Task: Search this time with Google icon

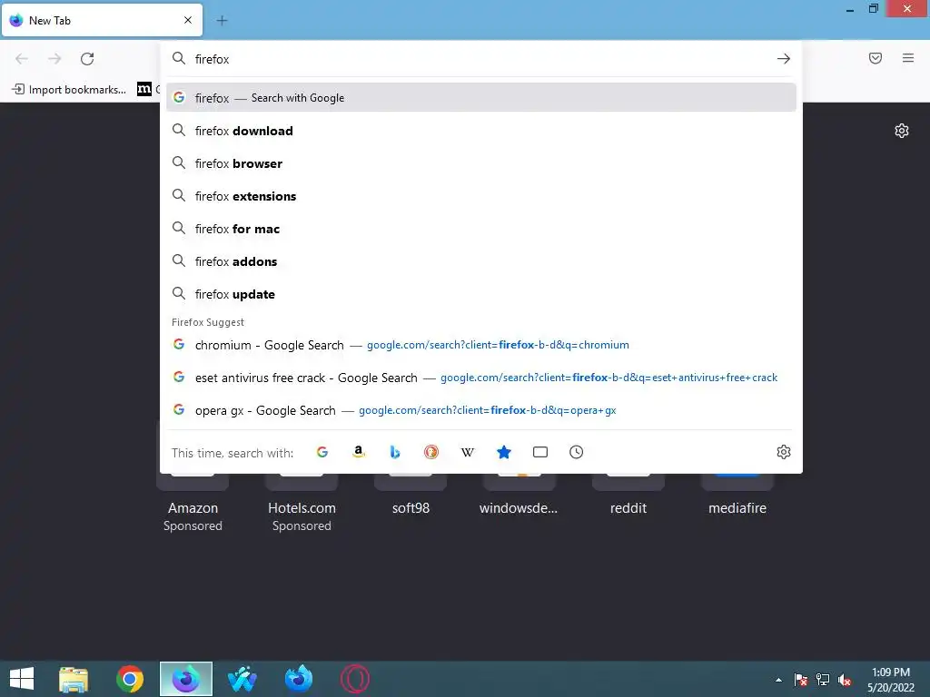Action: [322, 452]
